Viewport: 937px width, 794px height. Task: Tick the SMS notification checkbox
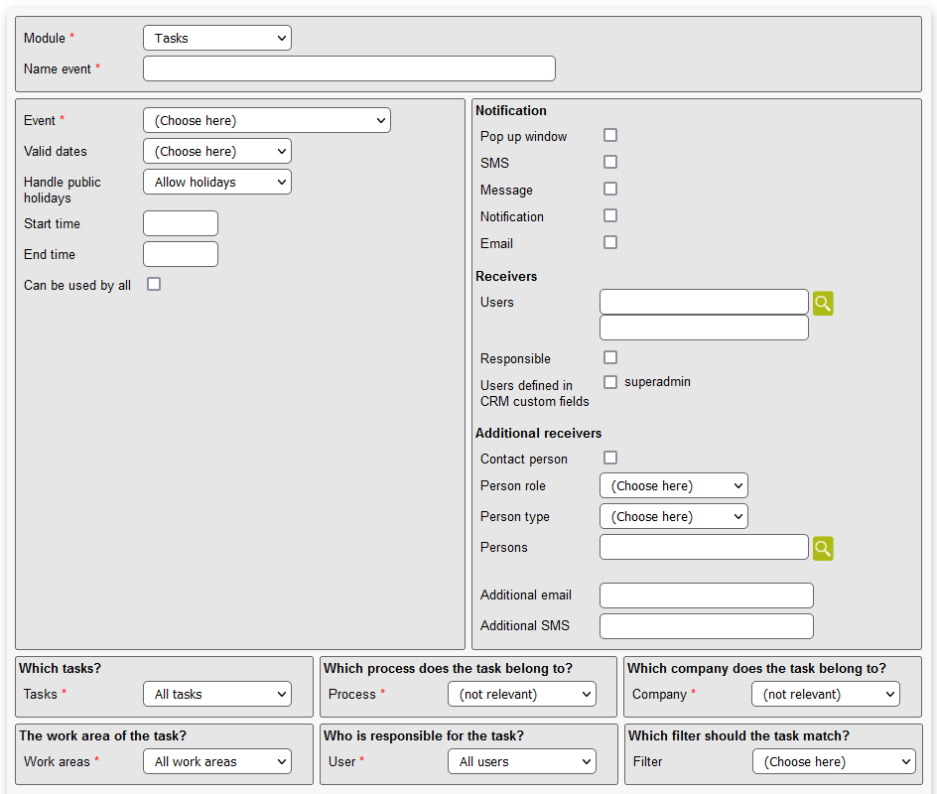(610, 162)
